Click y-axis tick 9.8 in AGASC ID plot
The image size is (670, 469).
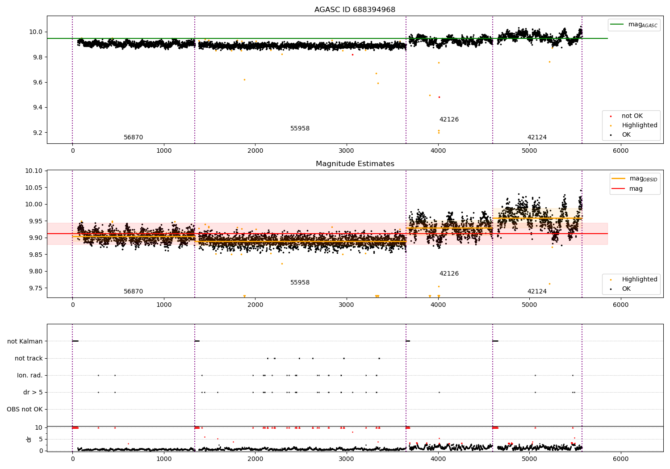click(38, 57)
